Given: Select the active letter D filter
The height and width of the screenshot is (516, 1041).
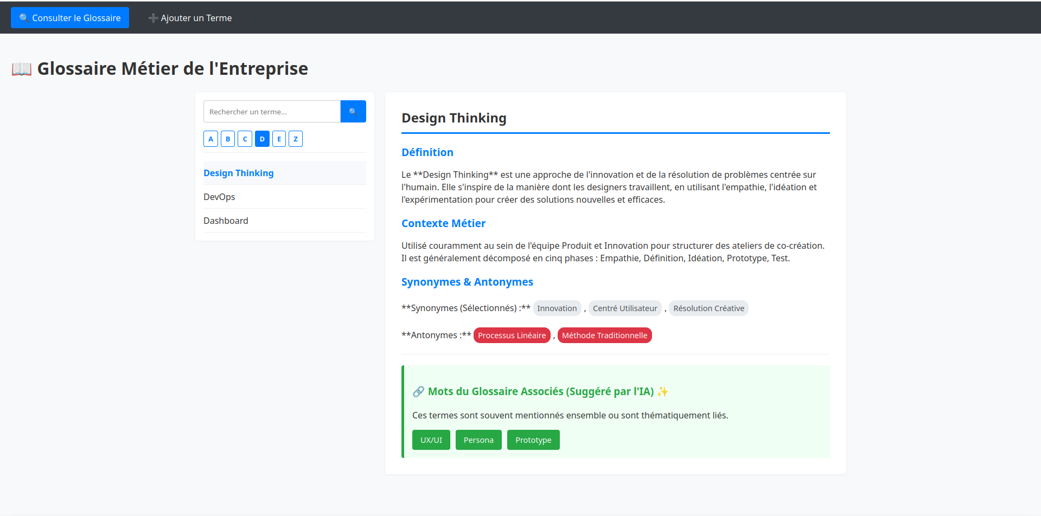Looking at the screenshot, I should pos(262,139).
